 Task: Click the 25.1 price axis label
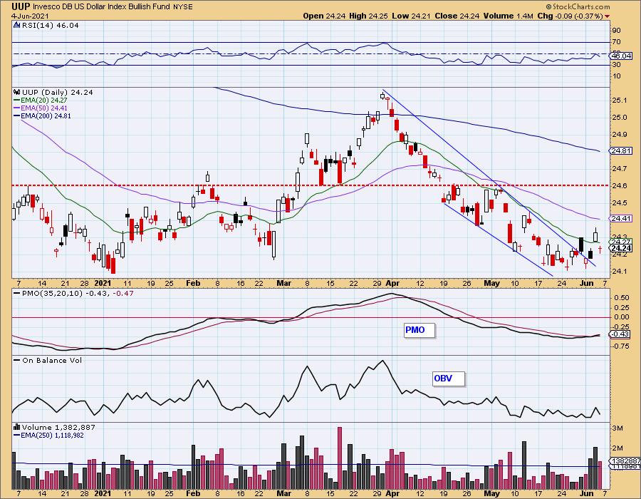coord(620,101)
